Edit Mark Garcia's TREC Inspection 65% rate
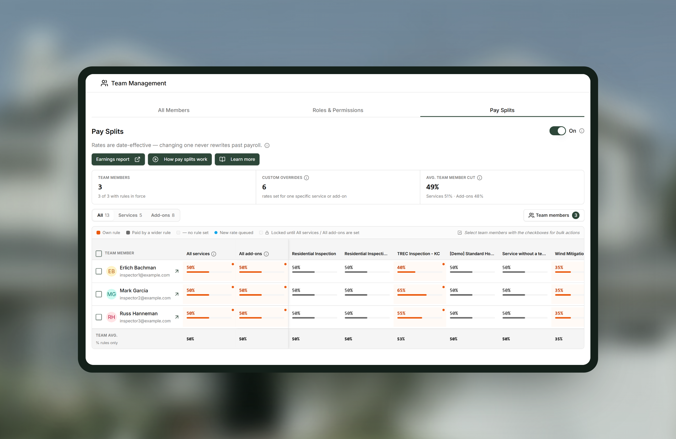676x439 pixels. tap(419, 294)
